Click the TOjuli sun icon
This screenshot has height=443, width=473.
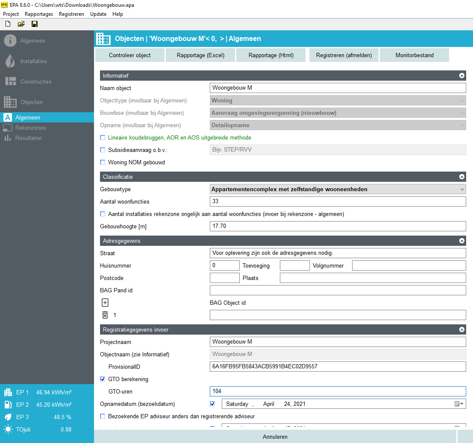8,429
